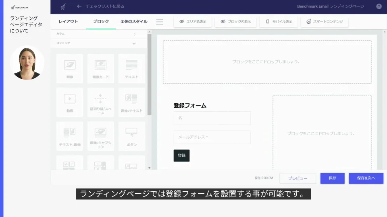Switch to the 全体のスタイル tab

(x=134, y=22)
